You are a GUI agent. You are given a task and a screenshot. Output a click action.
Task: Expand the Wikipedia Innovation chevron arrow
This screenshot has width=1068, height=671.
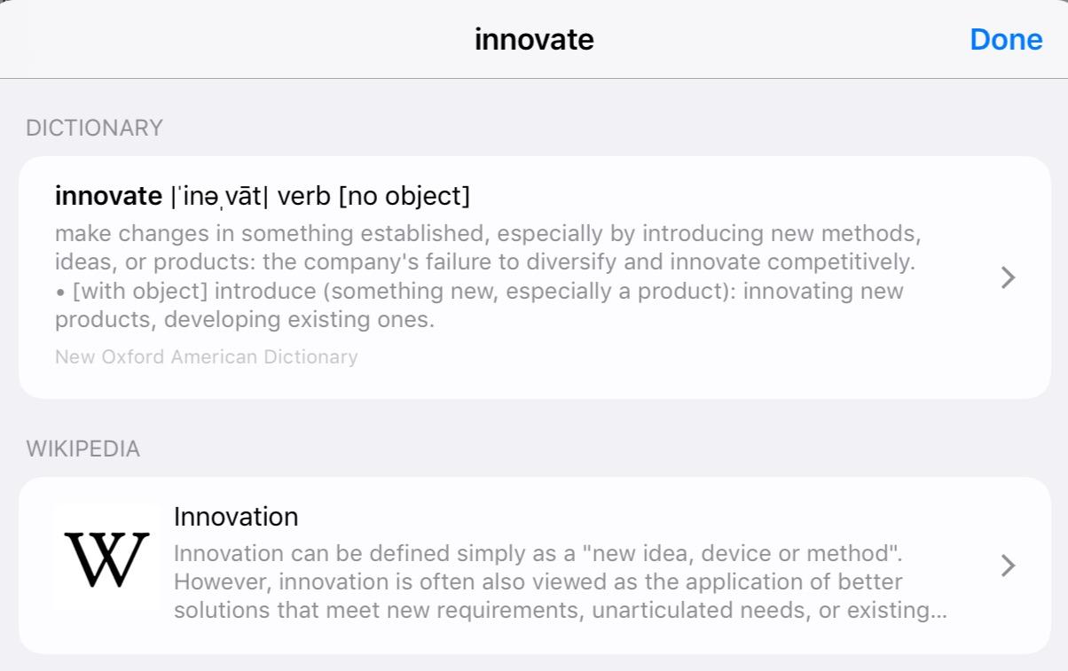(1008, 566)
